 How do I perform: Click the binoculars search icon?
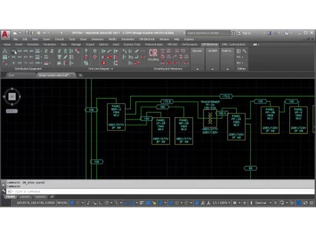pyautogui.click(x=233, y=33)
